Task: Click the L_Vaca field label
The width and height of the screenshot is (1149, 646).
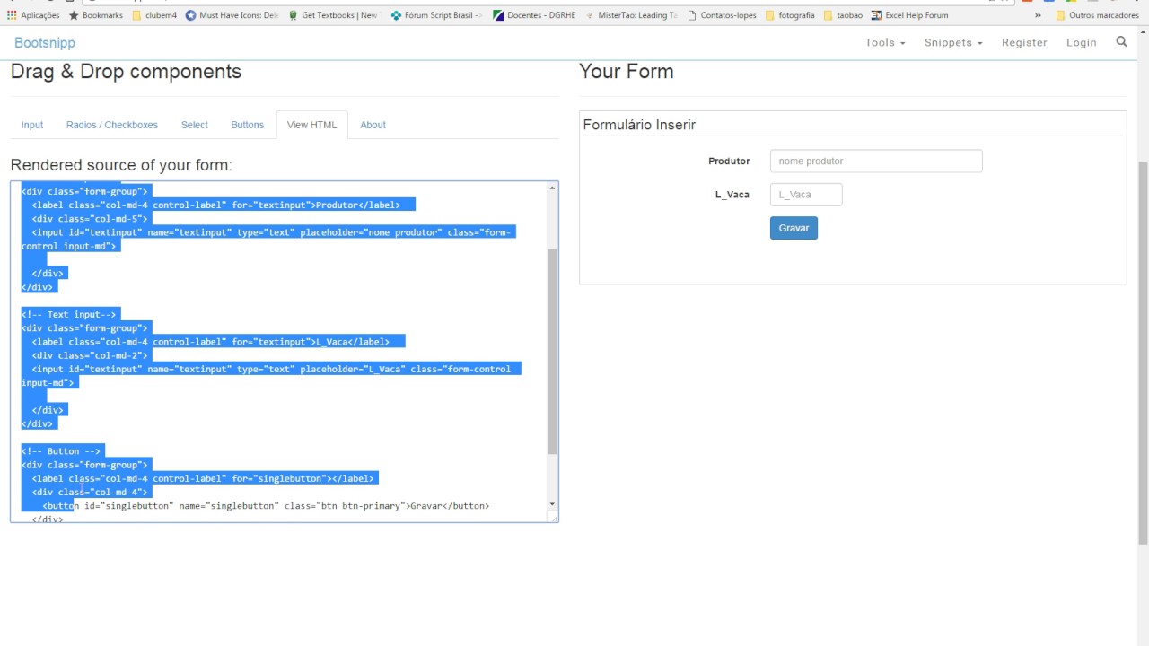Action: pyautogui.click(x=732, y=195)
